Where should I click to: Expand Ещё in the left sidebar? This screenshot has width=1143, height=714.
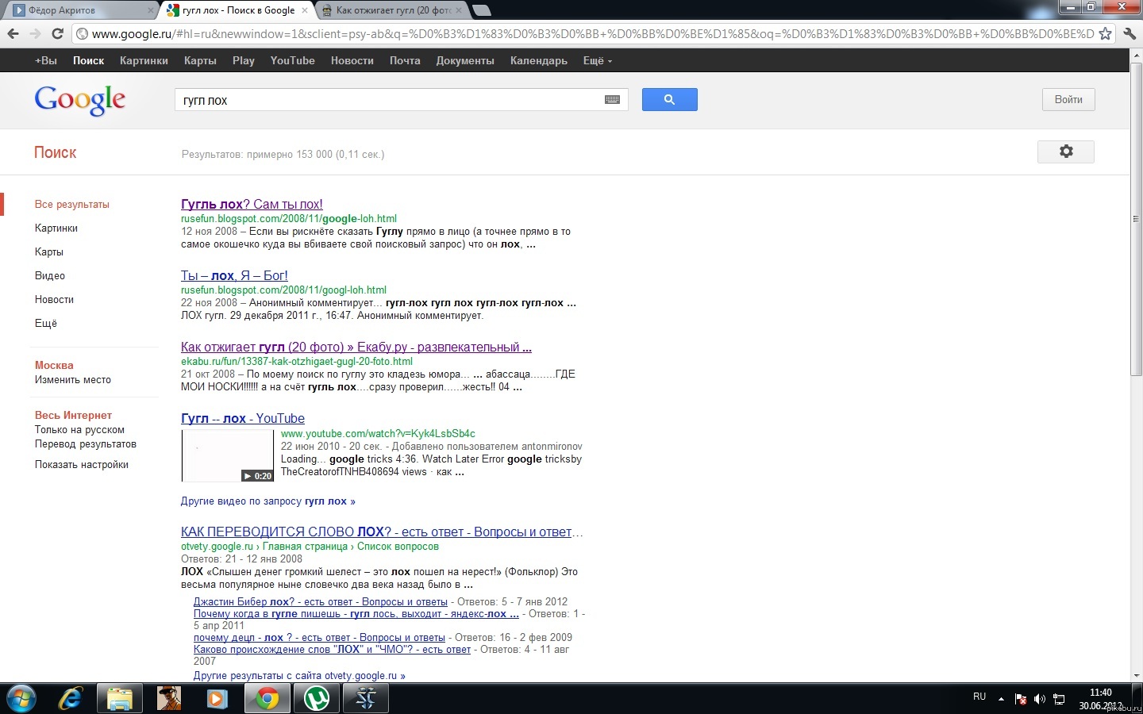pos(46,323)
